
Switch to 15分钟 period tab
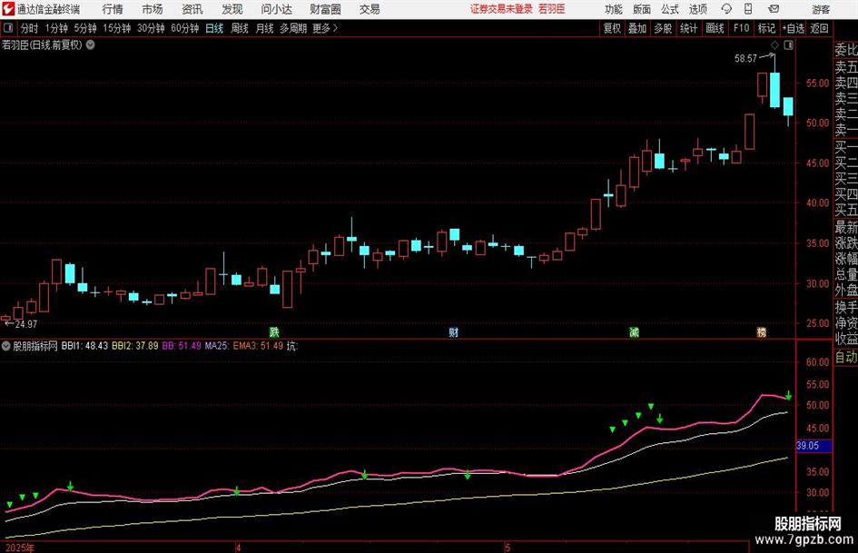coord(116,28)
